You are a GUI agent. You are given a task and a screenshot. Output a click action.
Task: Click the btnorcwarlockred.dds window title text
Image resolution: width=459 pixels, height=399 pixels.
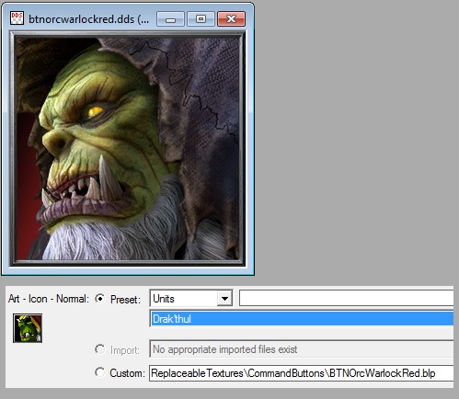tap(89, 19)
